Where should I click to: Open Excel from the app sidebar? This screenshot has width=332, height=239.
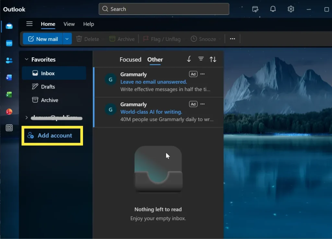click(9, 95)
